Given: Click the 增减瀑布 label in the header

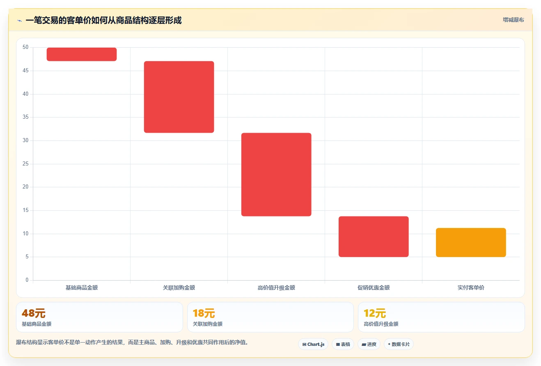Looking at the screenshot, I should click(513, 20).
